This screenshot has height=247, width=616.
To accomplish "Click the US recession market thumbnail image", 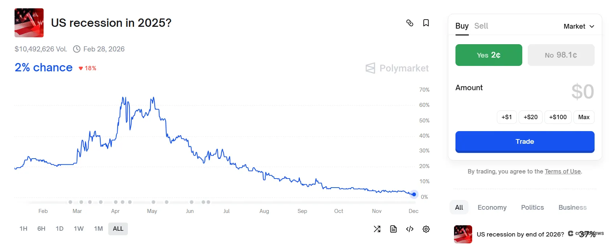I will click(29, 23).
